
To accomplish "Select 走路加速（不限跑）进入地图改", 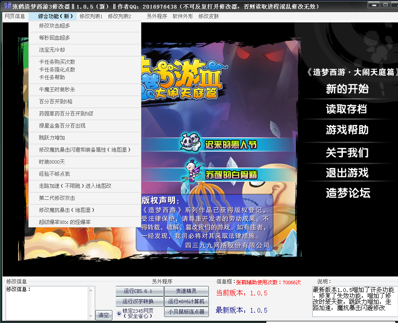I will click(x=85, y=186).
